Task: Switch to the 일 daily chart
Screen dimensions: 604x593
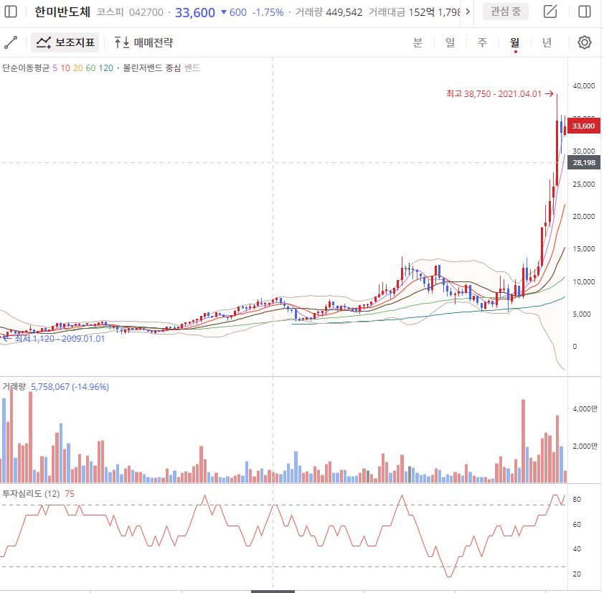Action: point(450,42)
